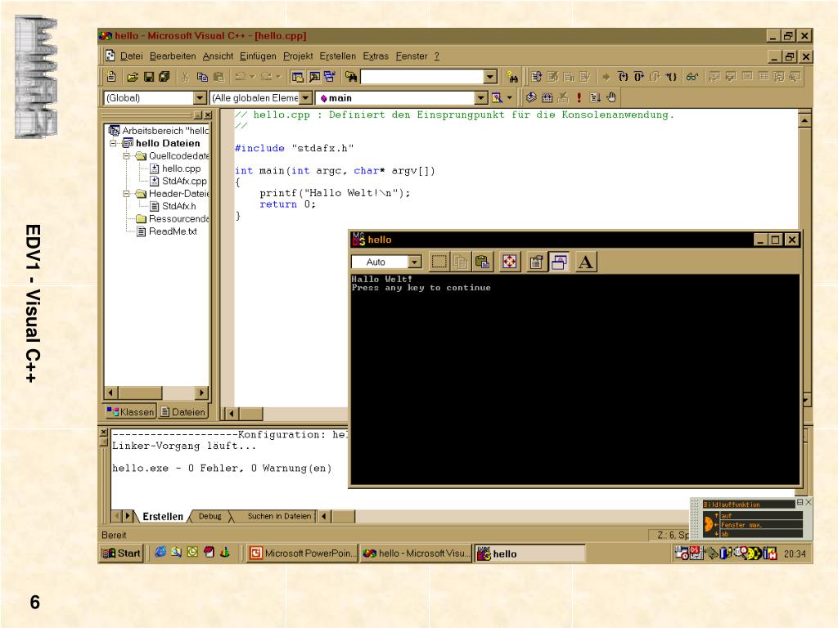Open the main function dropdown
The width and height of the screenshot is (838, 628).
click(481, 98)
